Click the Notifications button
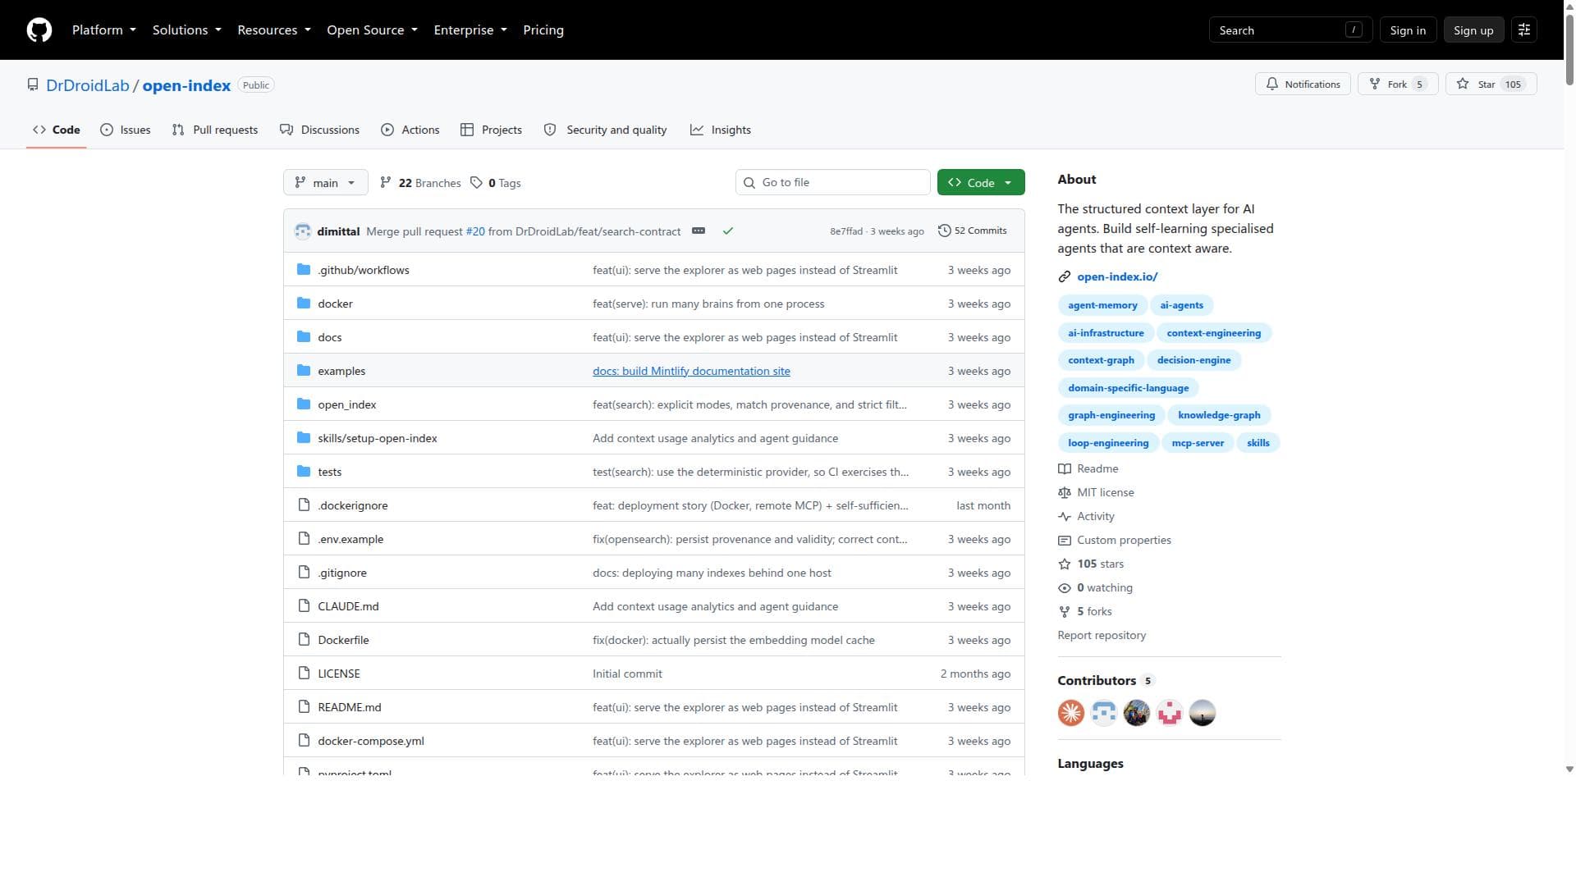Image resolution: width=1576 pixels, height=886 pixels. [1303, 84]
